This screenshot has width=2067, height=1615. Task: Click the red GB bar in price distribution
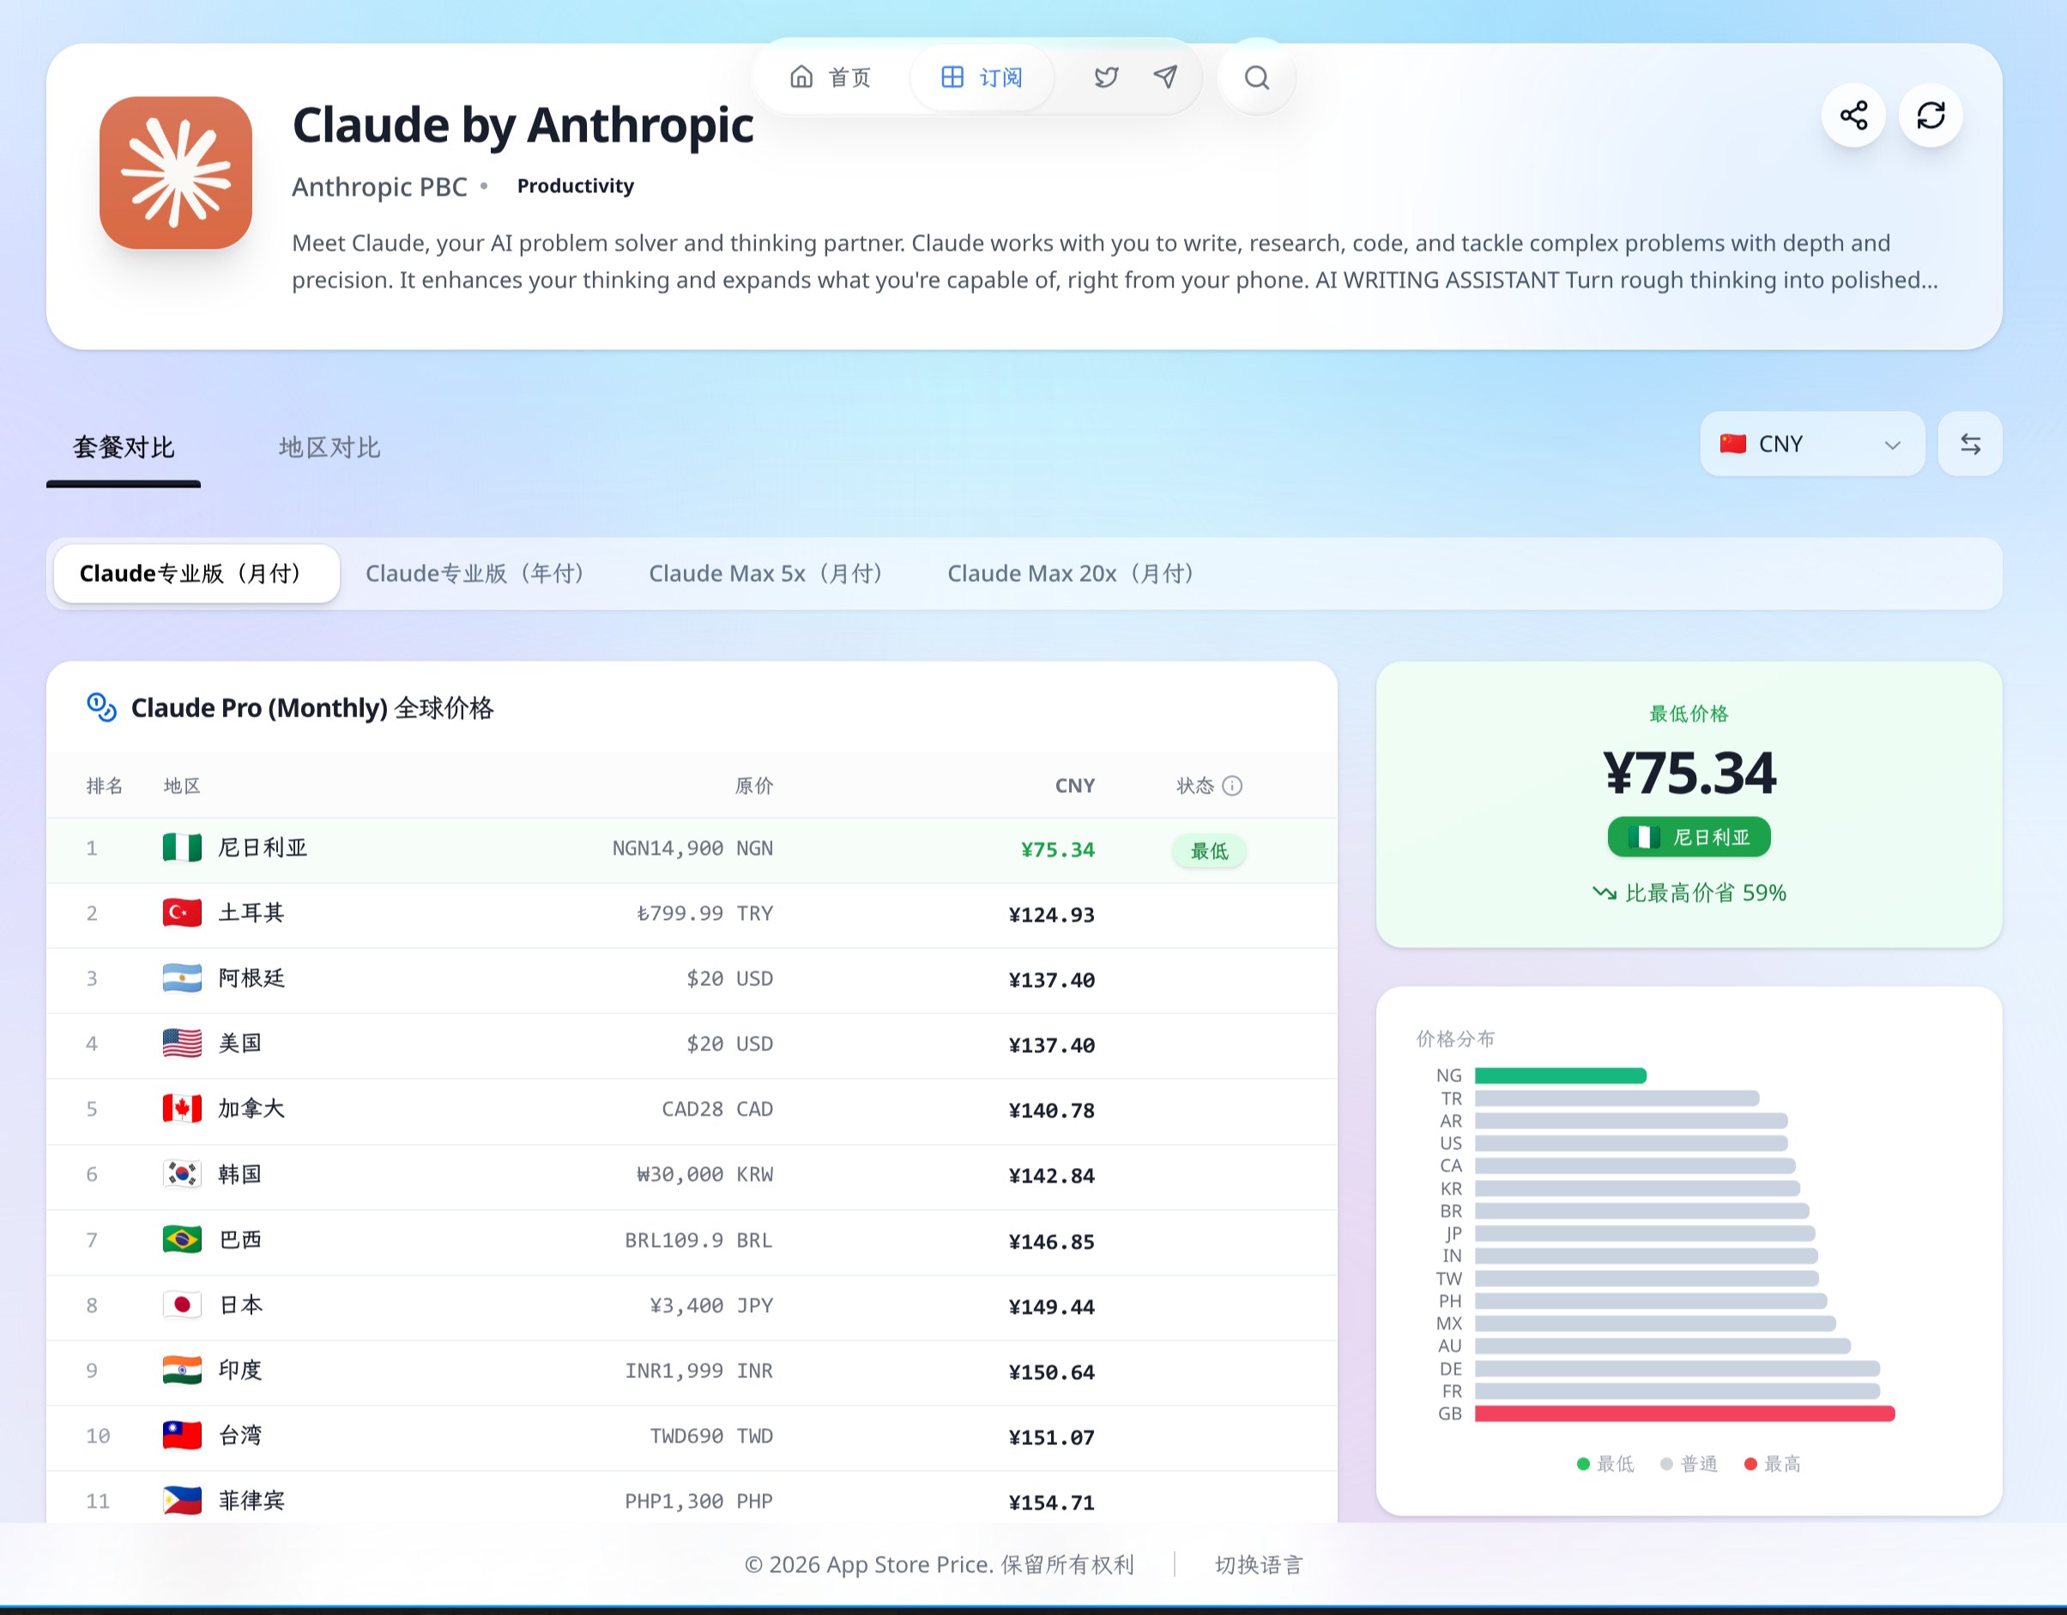tap(1684, 1413)
